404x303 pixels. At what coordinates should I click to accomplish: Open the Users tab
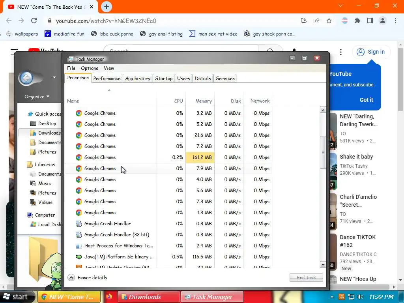click(183, 79)
